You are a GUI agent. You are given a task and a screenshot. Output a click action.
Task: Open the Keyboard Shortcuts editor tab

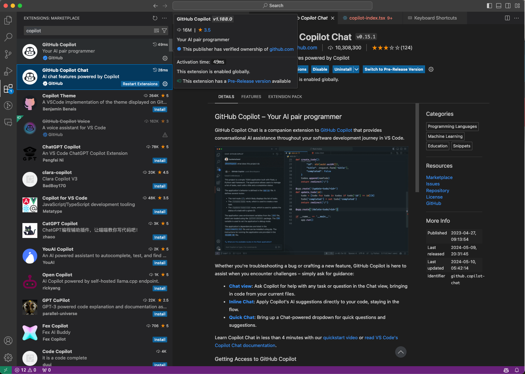(435, 18)
